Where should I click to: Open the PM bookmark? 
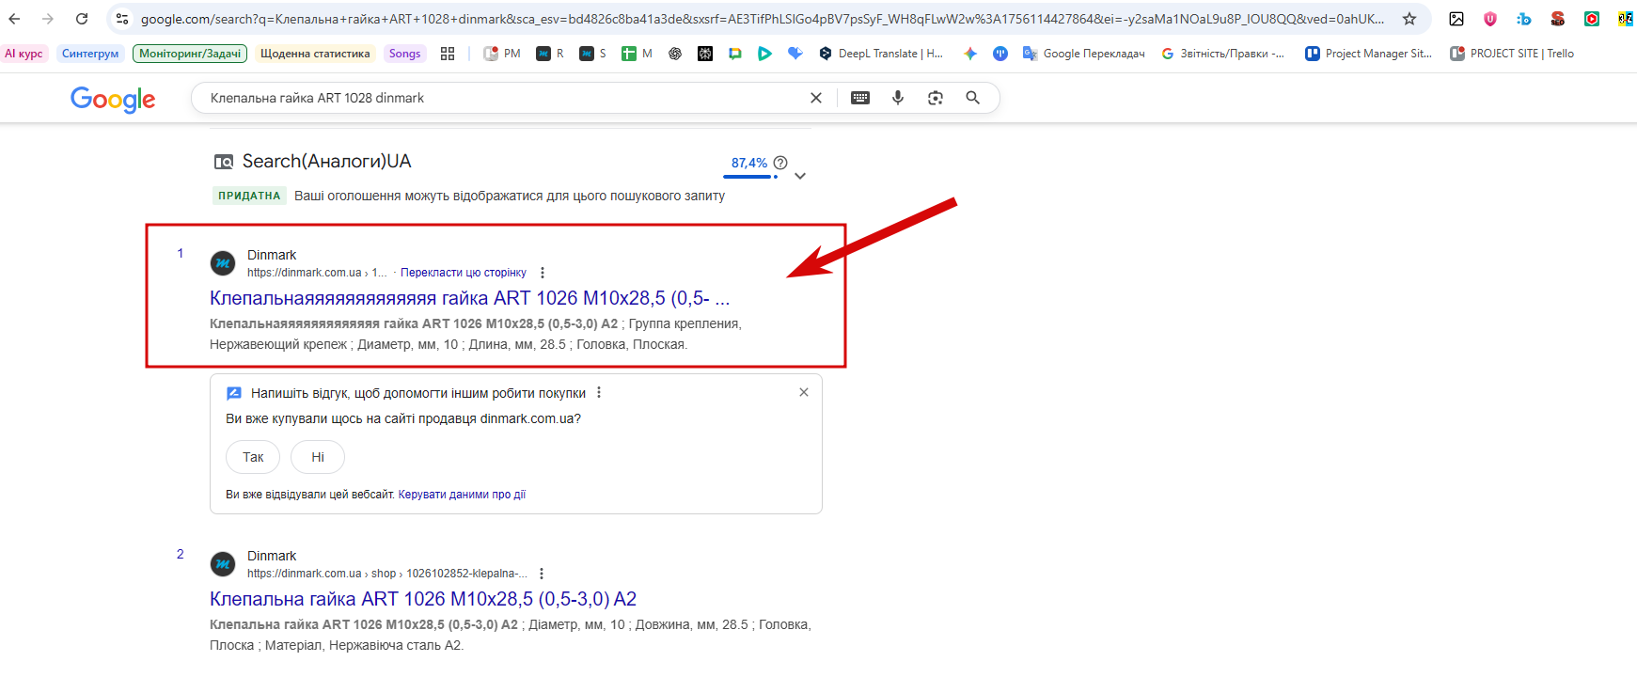click(x=502, y=54)
